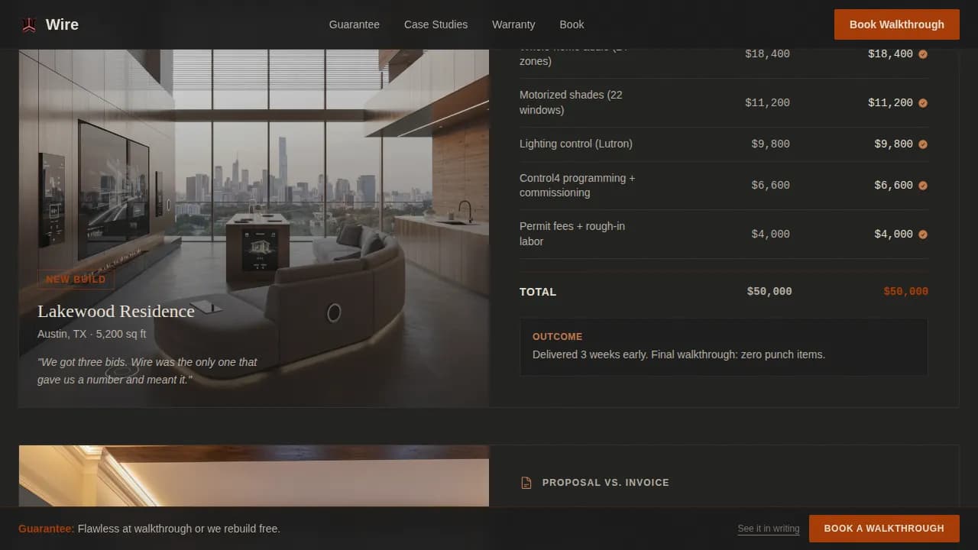The image size is (978, 550).
Task: Open the Warranty nav item
Action: tap(513, 24)
